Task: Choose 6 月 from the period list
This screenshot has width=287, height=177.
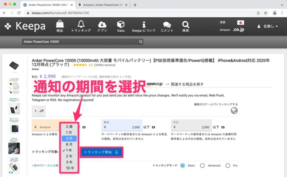Action: 69,144
